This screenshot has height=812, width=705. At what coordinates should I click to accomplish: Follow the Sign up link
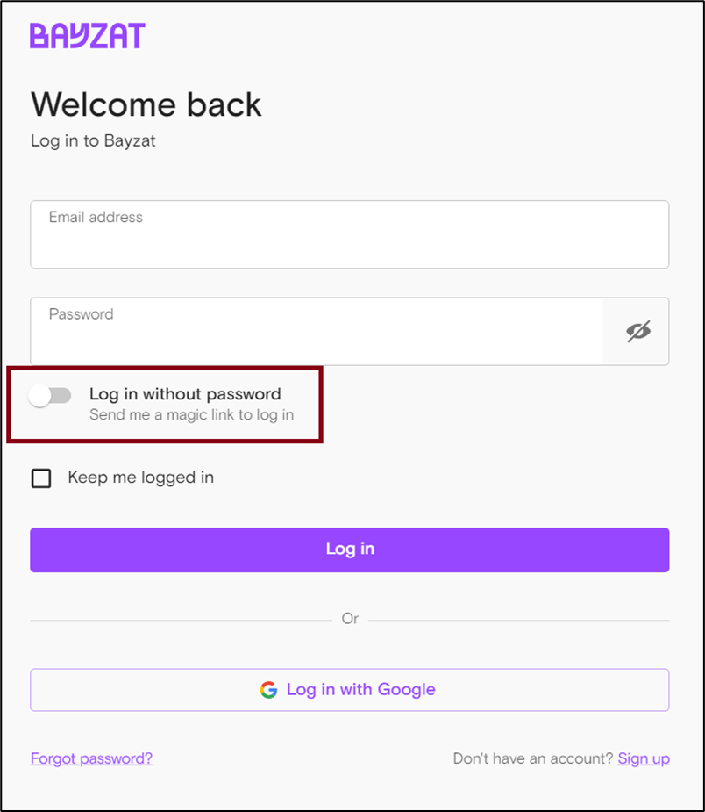point(644,758)
